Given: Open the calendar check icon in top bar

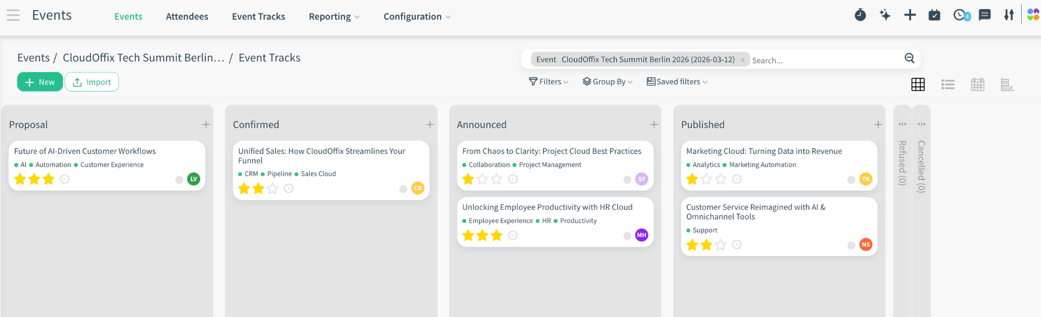Looking at the screenshot, I should coord(934,15).
